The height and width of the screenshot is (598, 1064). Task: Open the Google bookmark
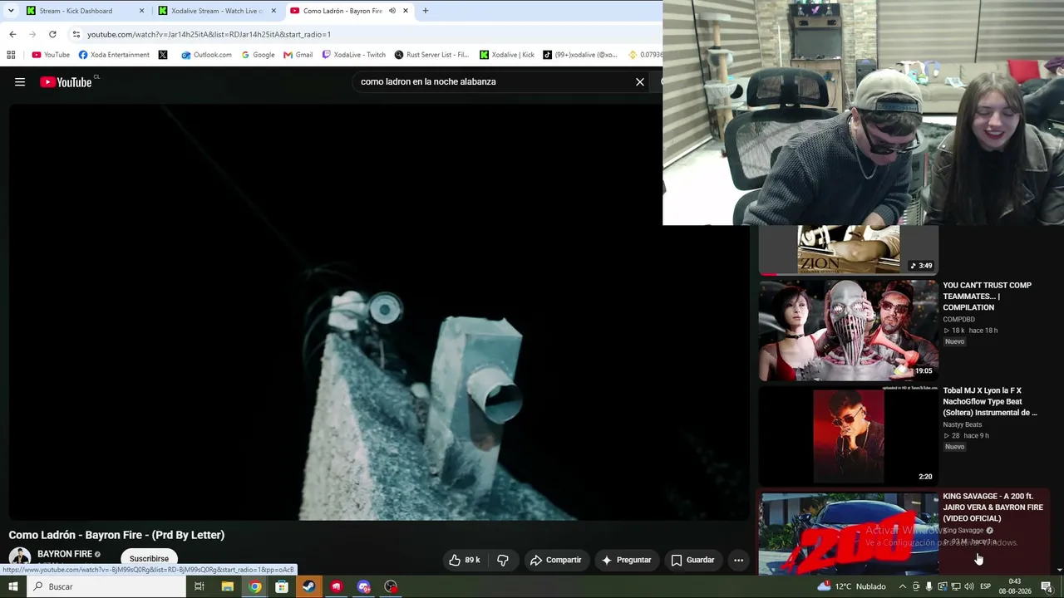click(x=258, y=55)
